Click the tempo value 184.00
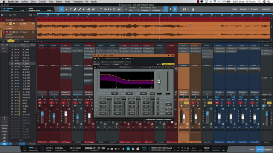The width and height of the screenshot is (273, 153). click(x=206, y=148)
